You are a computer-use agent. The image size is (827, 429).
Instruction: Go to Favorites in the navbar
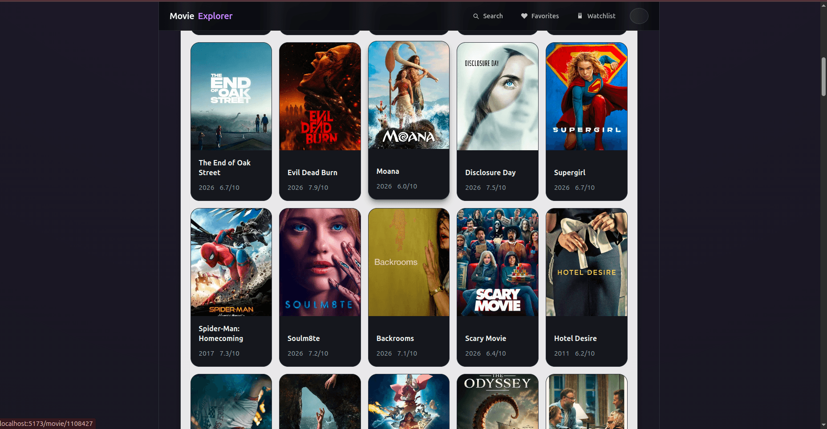click(x=540, y=16)
